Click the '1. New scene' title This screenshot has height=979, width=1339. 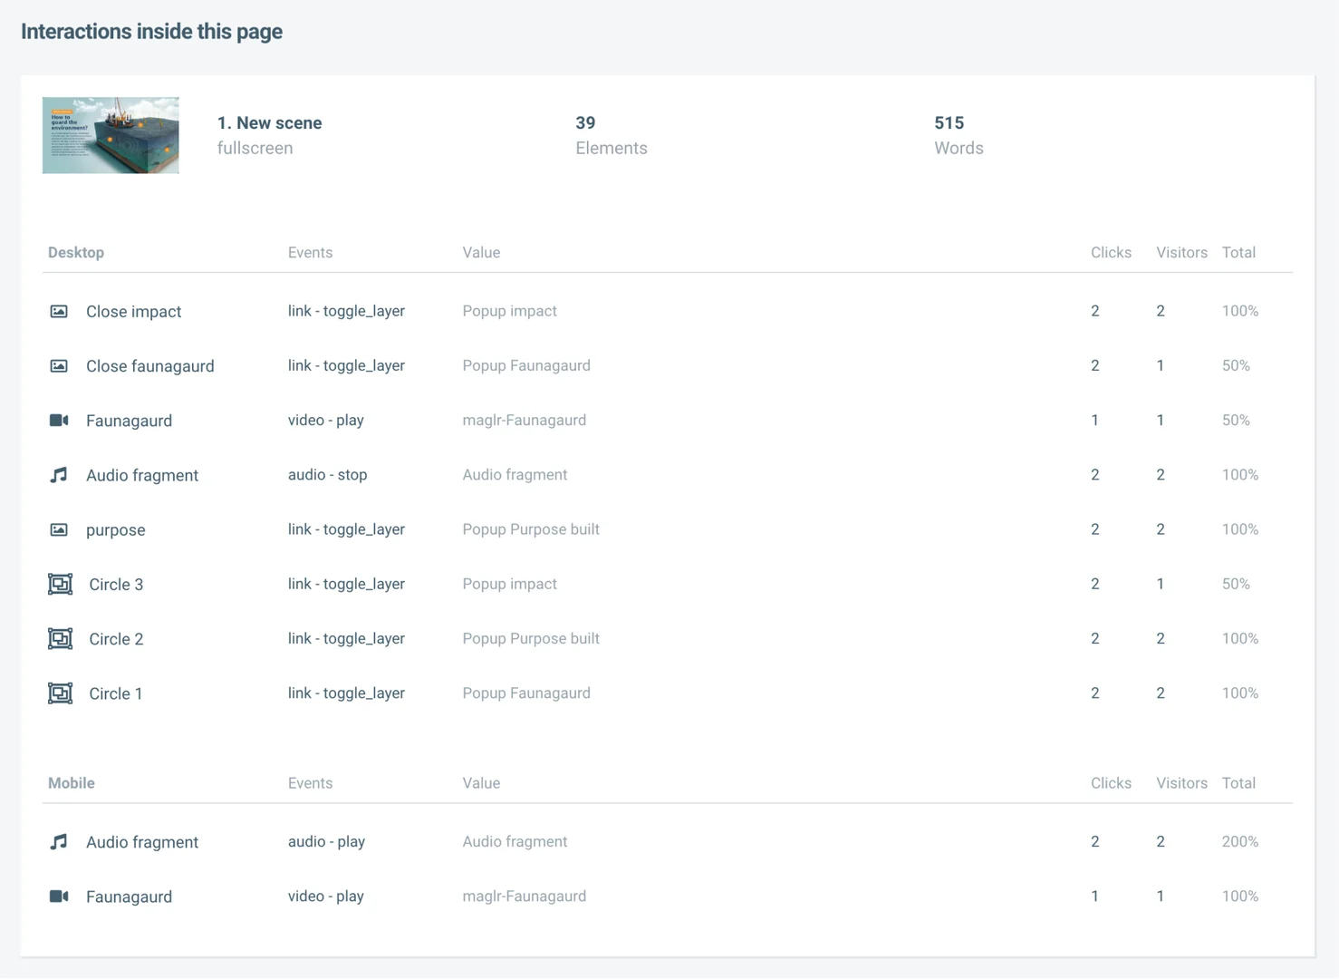tap(269, 123)
